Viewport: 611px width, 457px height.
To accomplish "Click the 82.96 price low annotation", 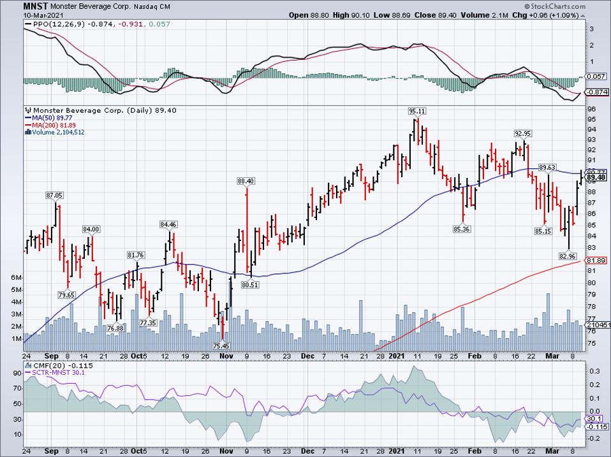I will coord(568,256).
